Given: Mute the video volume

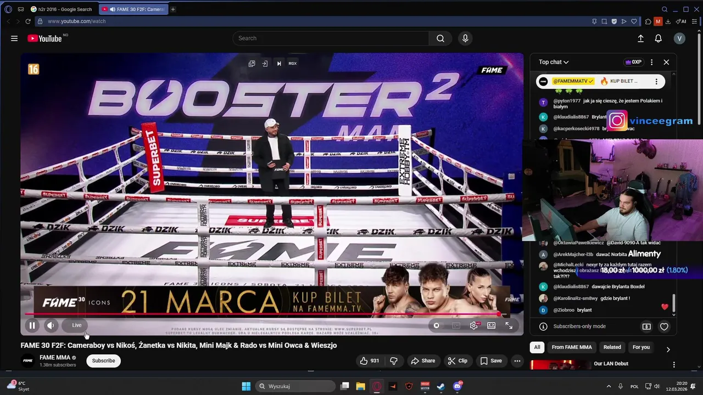Looking at the screenshot, I should [51, 325].
